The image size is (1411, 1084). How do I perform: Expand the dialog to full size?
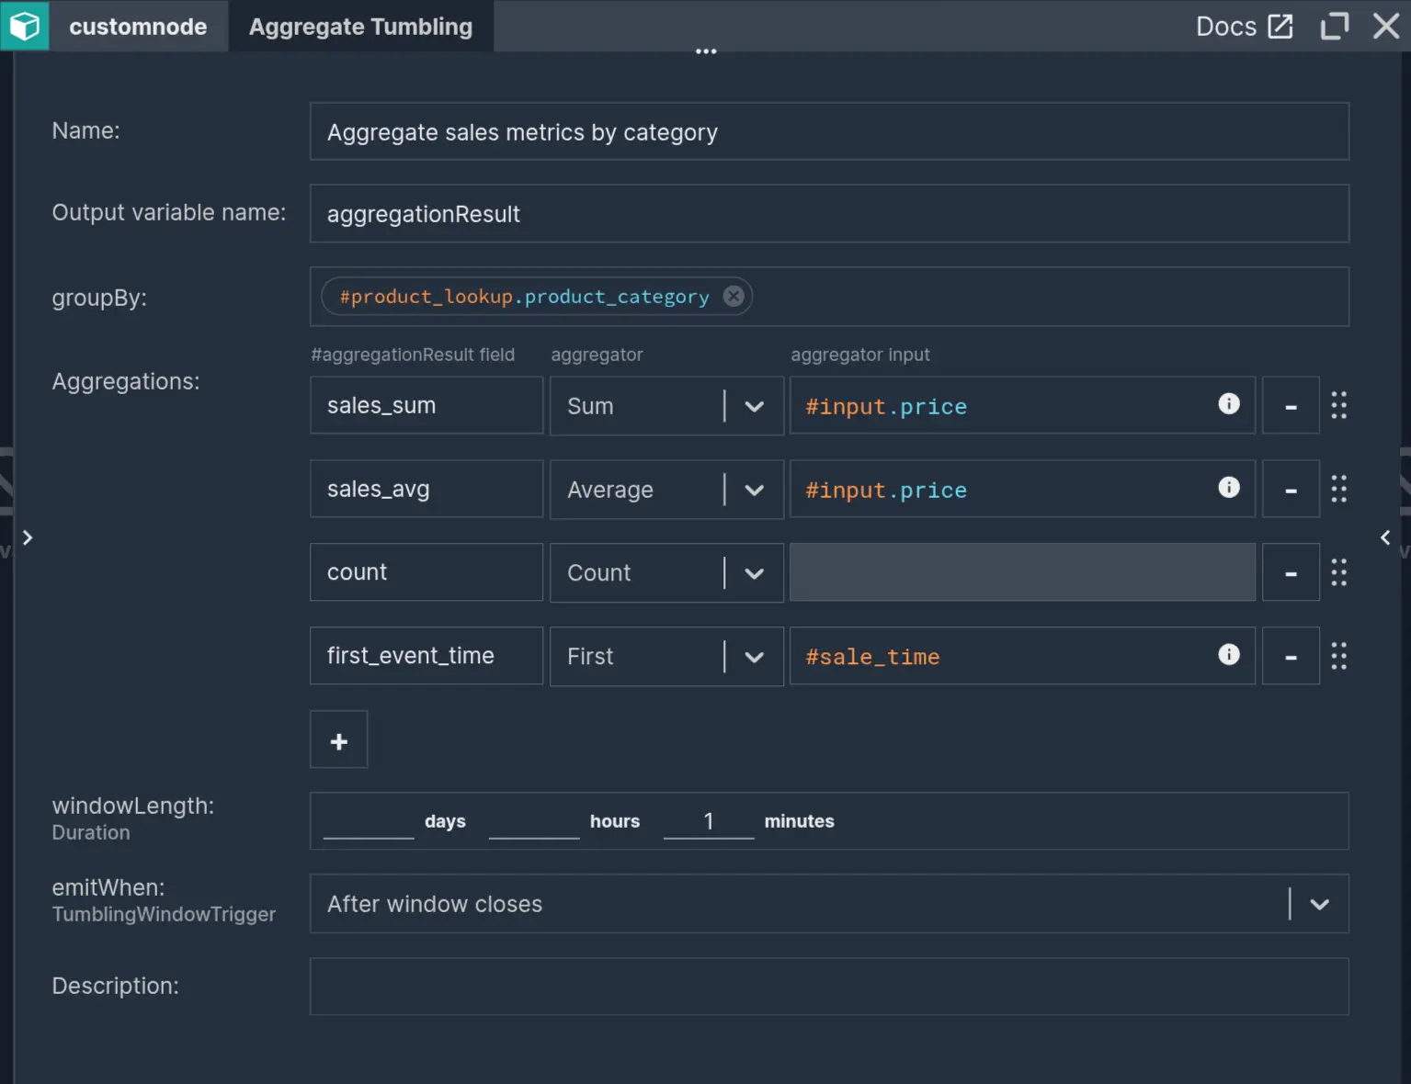[x=1334, y=26]
